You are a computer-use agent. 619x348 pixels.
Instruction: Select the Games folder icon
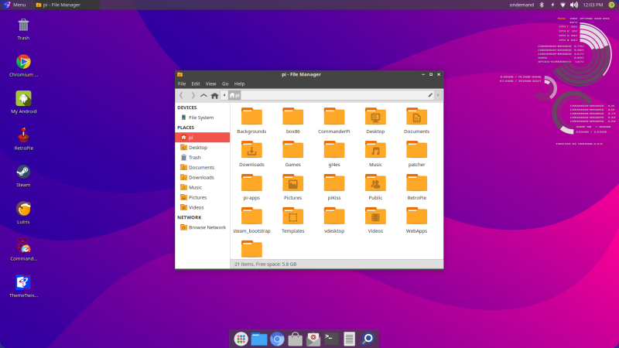(293, 149)
